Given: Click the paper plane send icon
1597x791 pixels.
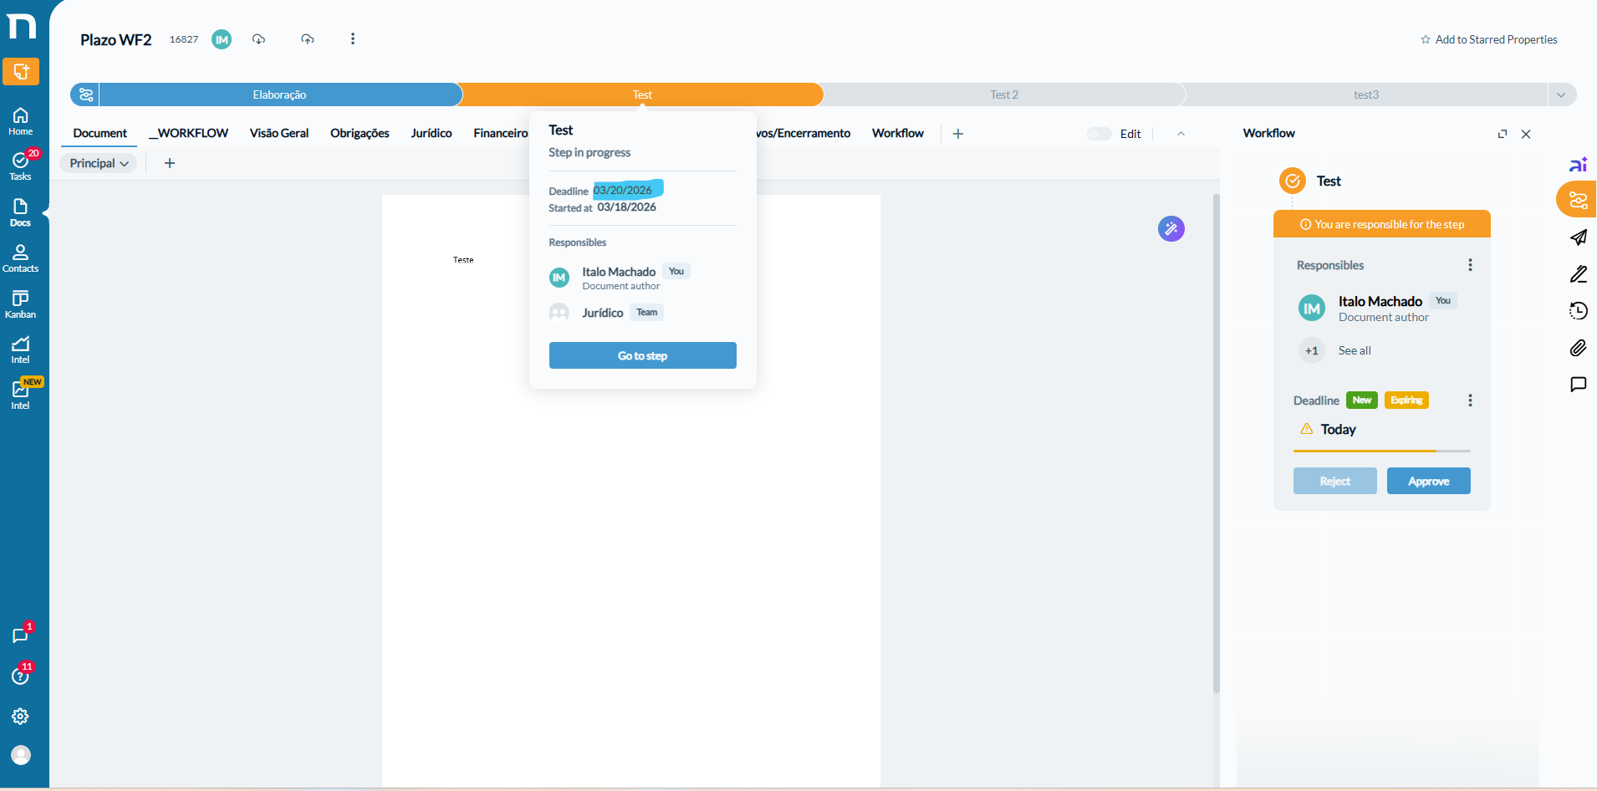Looking at the screenshot, I should pos(1579,237).
